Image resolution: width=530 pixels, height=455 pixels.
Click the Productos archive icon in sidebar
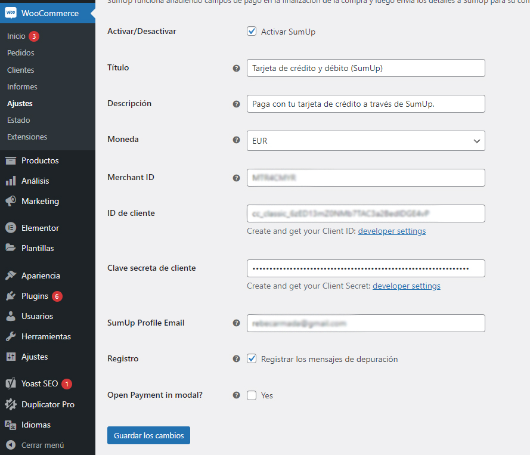coord(11,160)
